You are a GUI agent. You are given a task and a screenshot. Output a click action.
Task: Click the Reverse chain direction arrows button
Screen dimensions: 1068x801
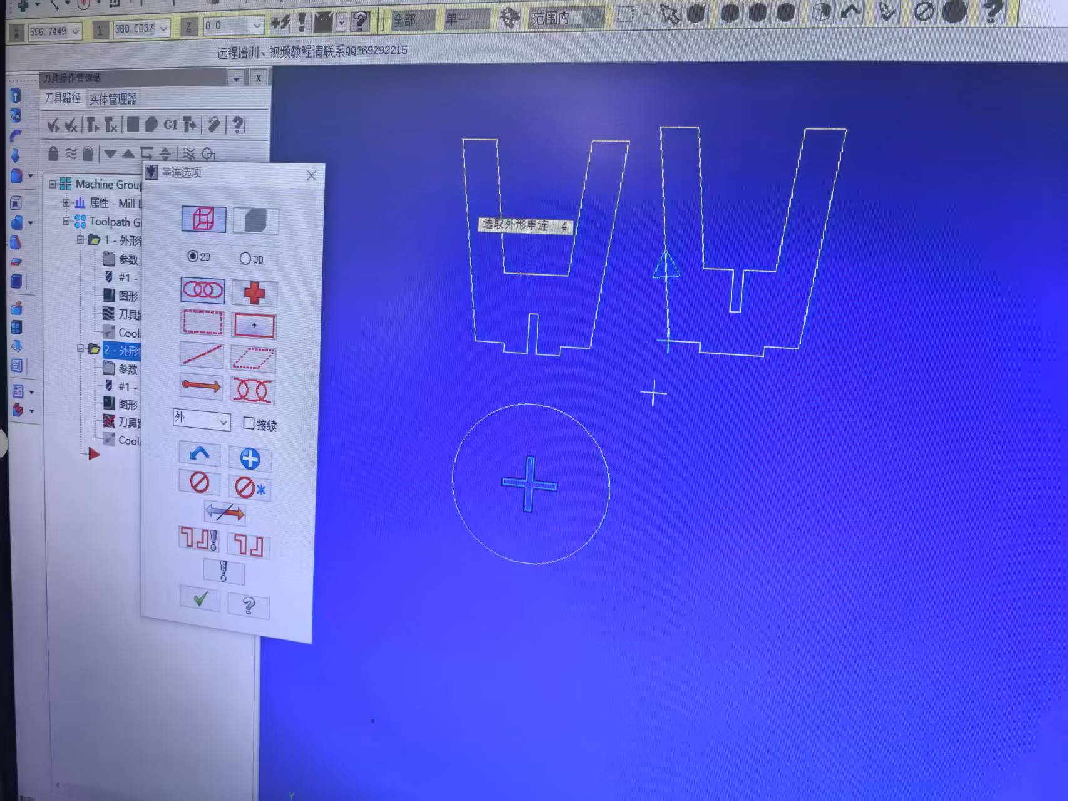(225, 512)
